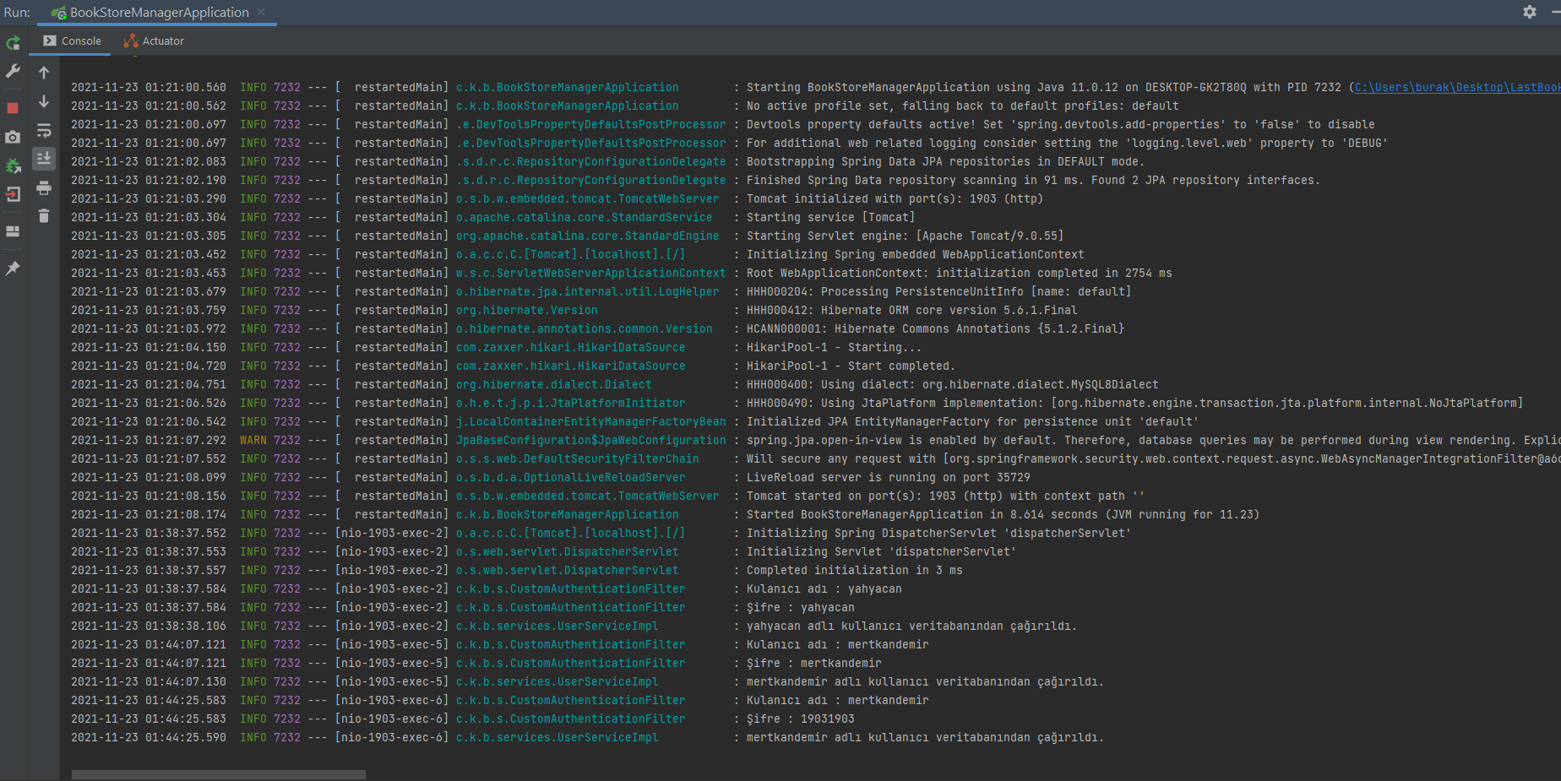Click the up arrow to go up the stack trace
The height and width of the screenshot is (781, 1561).
pos(44,73)
